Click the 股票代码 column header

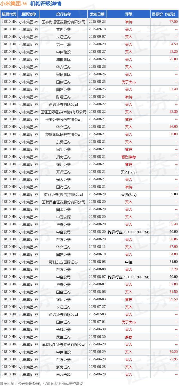(9, 14)
